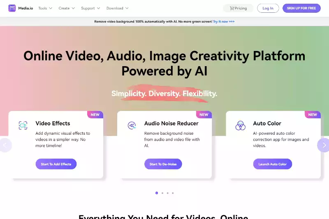The height and width of the screenshot is (219, 329).
Task: Click 'Add dynamic visual effects' description text
Action: point(63,139)
